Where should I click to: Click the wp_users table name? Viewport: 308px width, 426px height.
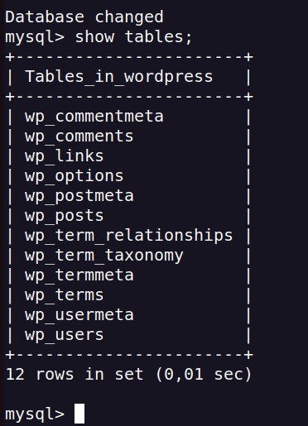(65, 335)
